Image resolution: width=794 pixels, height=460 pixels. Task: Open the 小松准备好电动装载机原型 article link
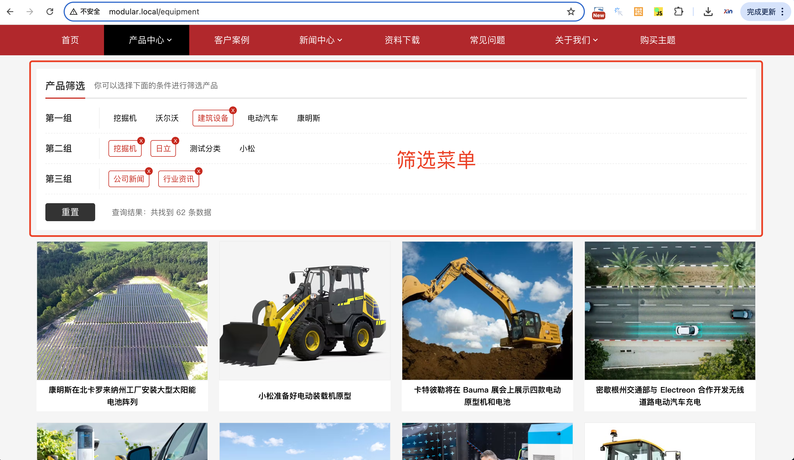point(305,396)
